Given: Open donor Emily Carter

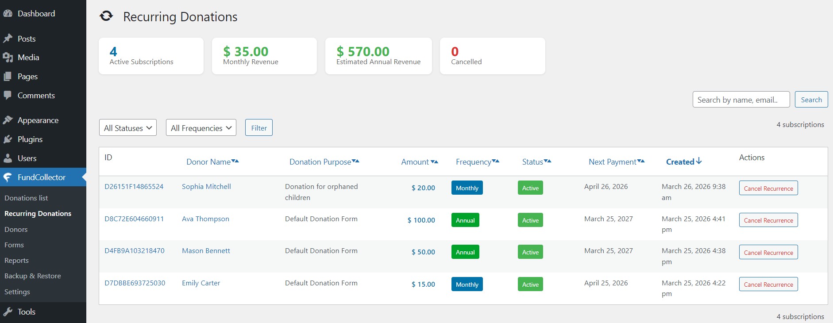Looking at the screenshot, I should click(201, 283).
